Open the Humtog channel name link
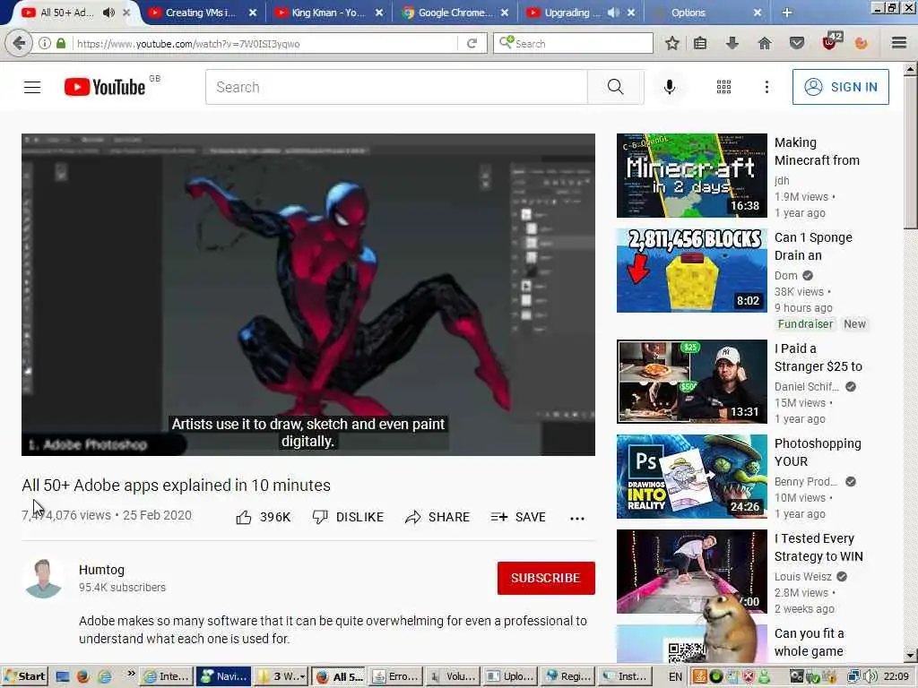The image size is (918, 688). click(x=102, y=570)
